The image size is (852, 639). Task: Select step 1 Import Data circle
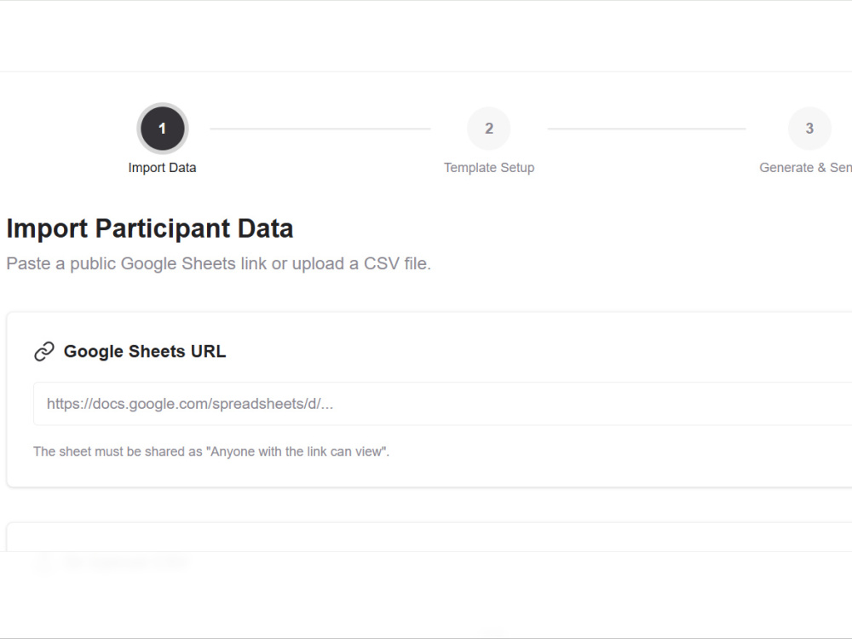pyautogui.click(x=163, y=129)
